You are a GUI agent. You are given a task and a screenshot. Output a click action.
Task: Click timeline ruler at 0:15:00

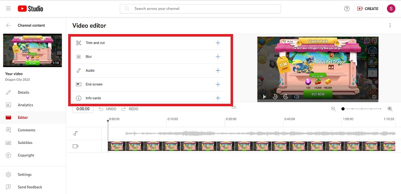coord(172,119)
